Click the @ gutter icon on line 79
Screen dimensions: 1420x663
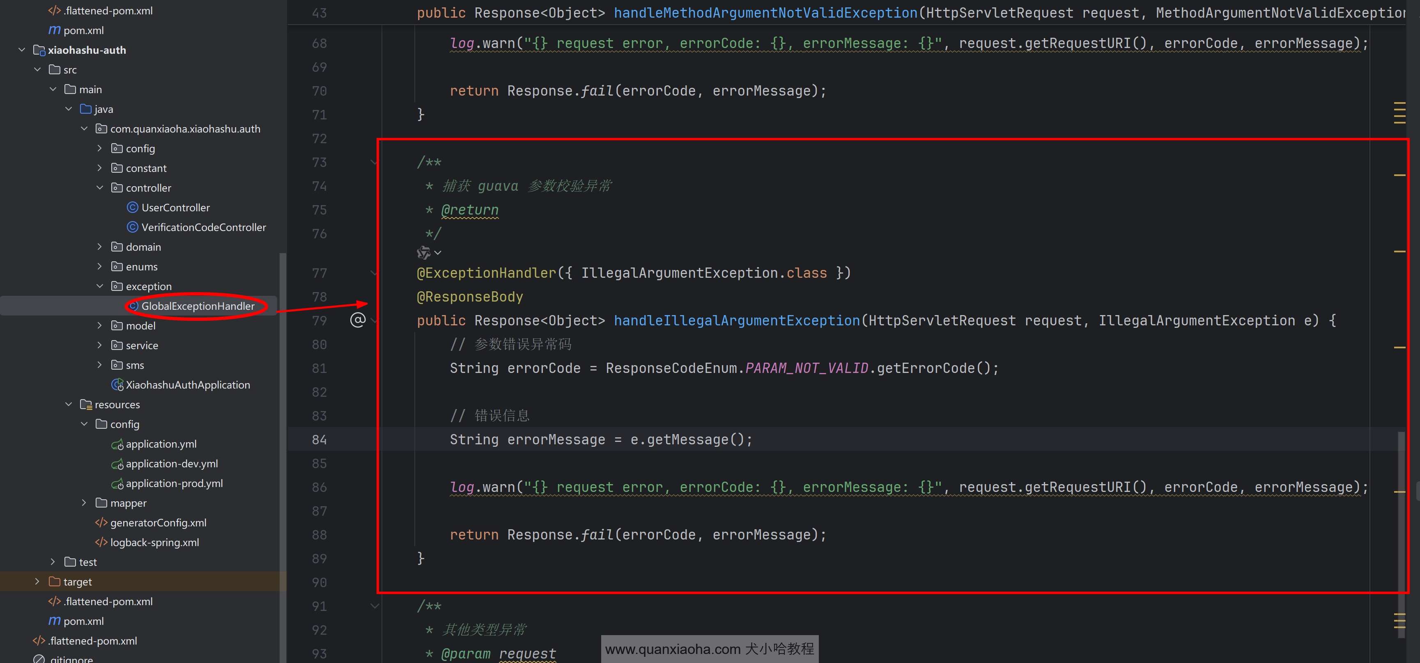[x=358, y=320]
